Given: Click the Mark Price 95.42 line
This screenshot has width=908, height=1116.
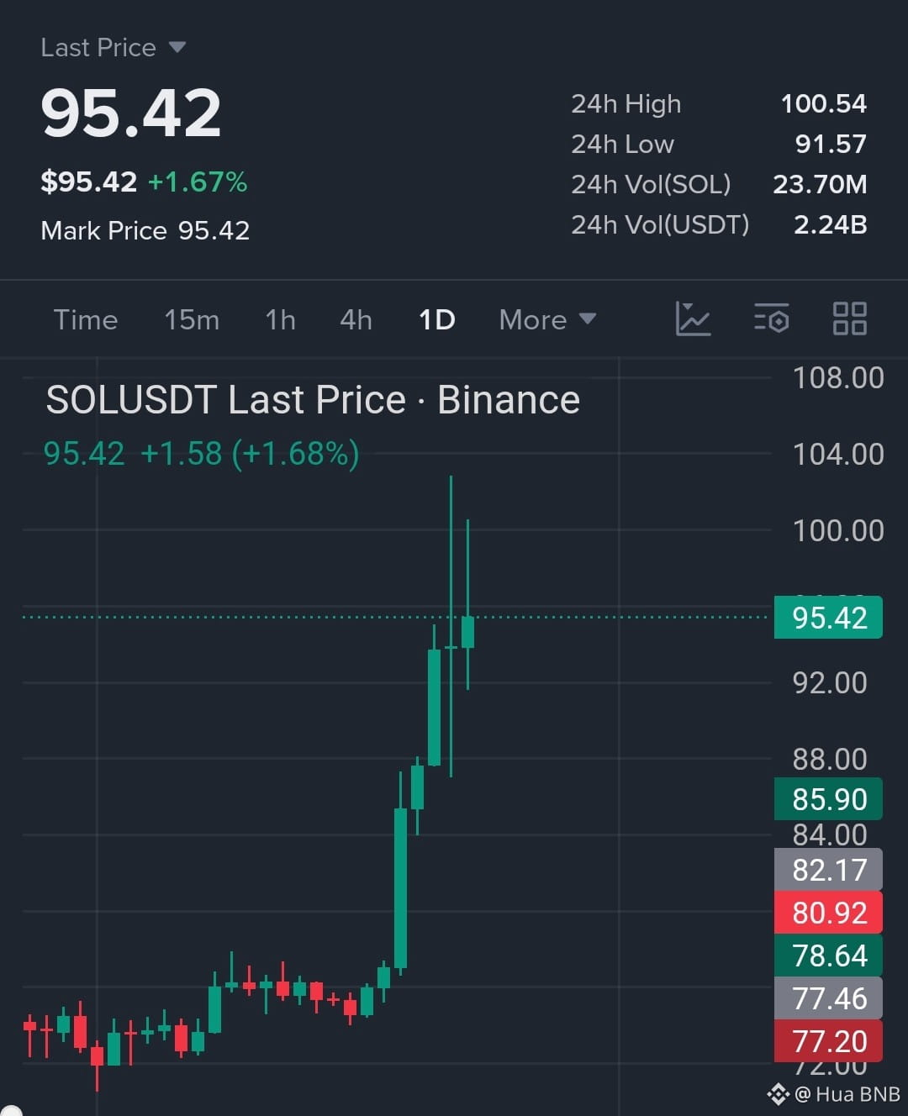Looking at the screenshot, I should coord(145,230).
